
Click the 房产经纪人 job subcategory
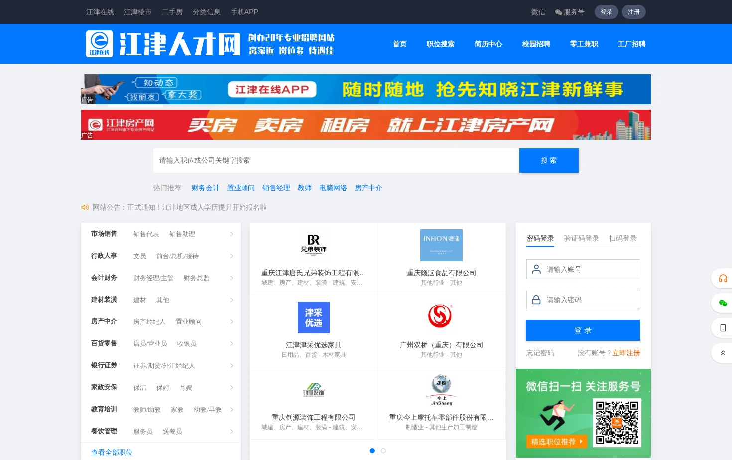149,321
